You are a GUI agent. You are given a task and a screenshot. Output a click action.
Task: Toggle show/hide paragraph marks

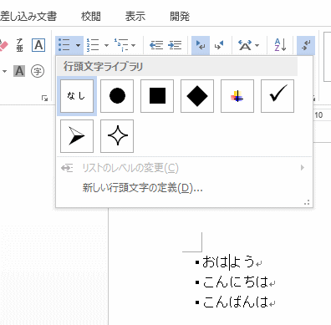point(306,45)
